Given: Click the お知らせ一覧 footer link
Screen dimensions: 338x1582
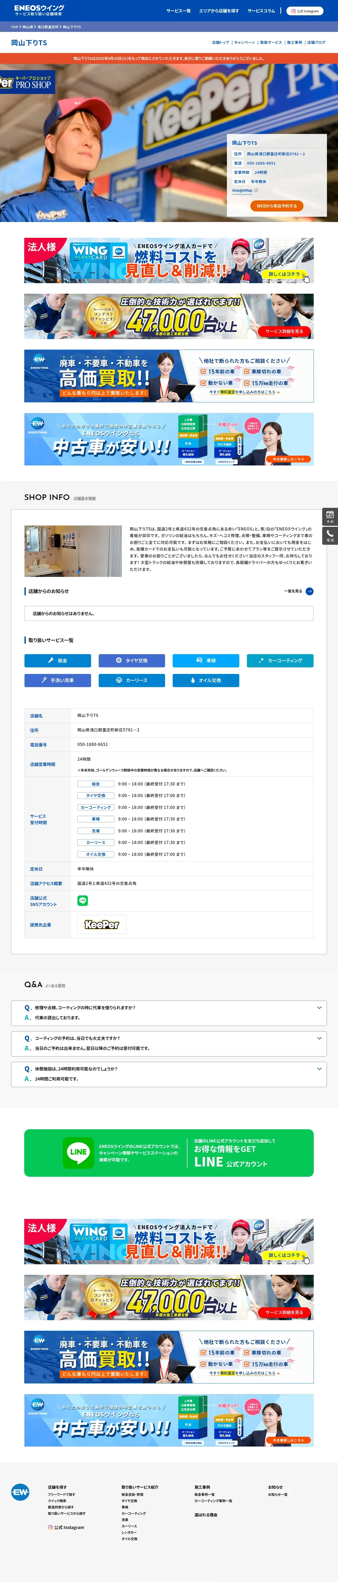Looking at the screenshot, I should [x=278, y=1495].
